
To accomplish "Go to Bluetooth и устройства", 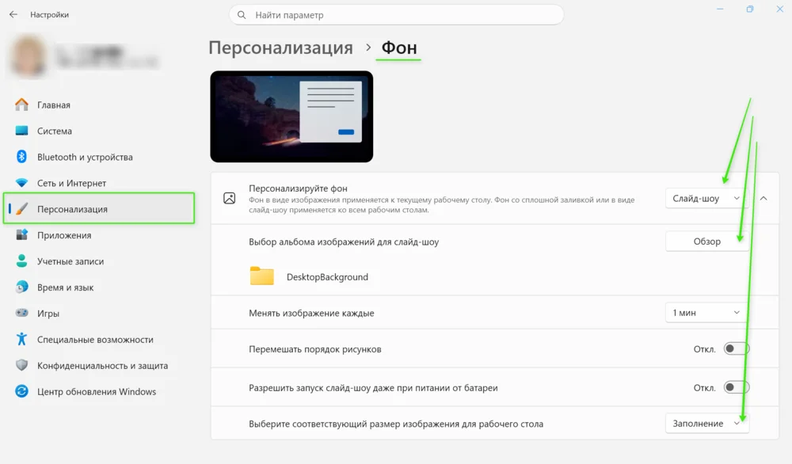I will click(x=99, y=157).
